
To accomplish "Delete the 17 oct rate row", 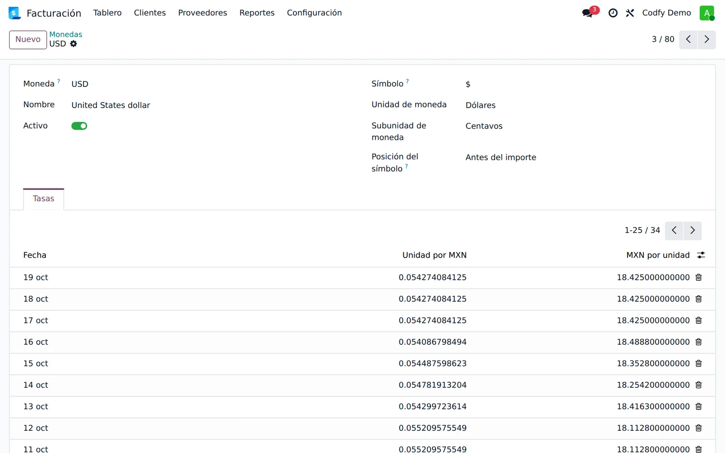I will 699,320.
